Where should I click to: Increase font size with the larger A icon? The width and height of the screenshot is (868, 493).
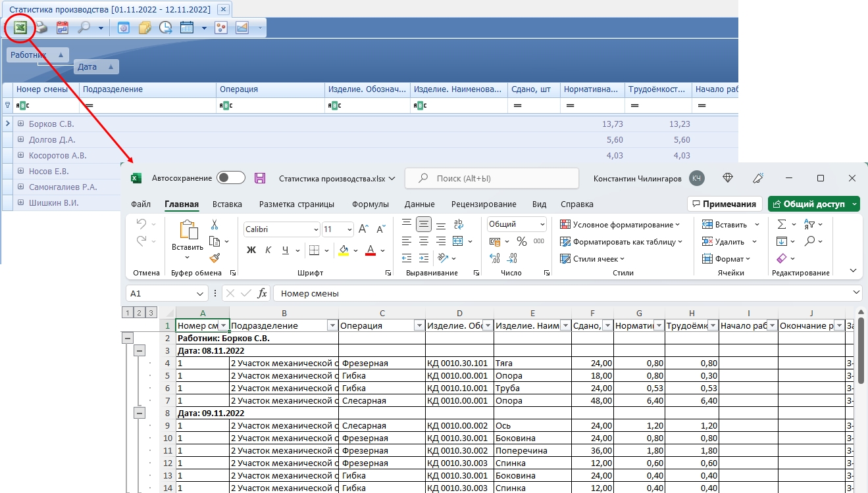363,229
